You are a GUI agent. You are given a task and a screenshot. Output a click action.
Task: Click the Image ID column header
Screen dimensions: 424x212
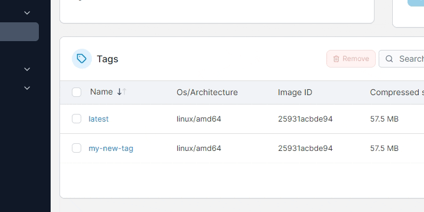tap(295, 92)
